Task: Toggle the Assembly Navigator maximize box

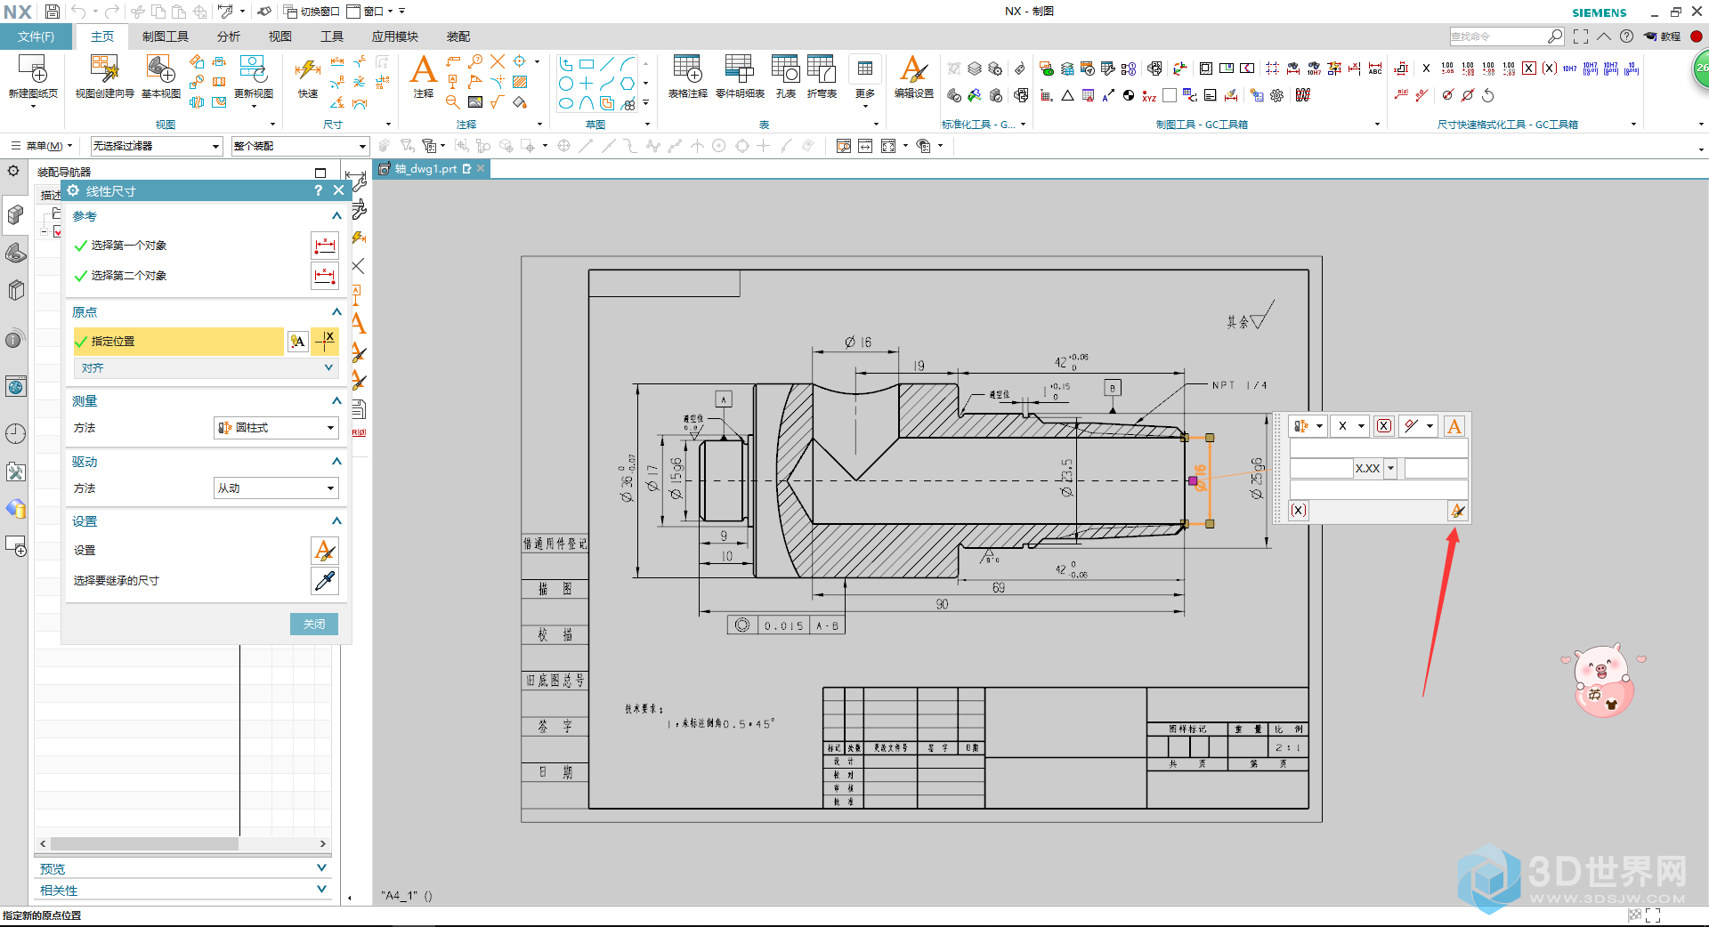Action: [320, 173]
